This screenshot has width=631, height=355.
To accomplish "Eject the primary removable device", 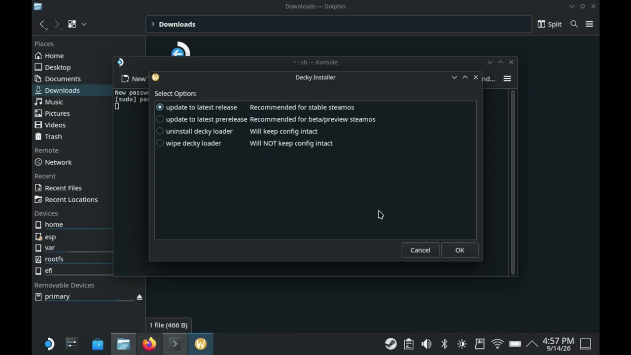I will click(x=139, y=297).
